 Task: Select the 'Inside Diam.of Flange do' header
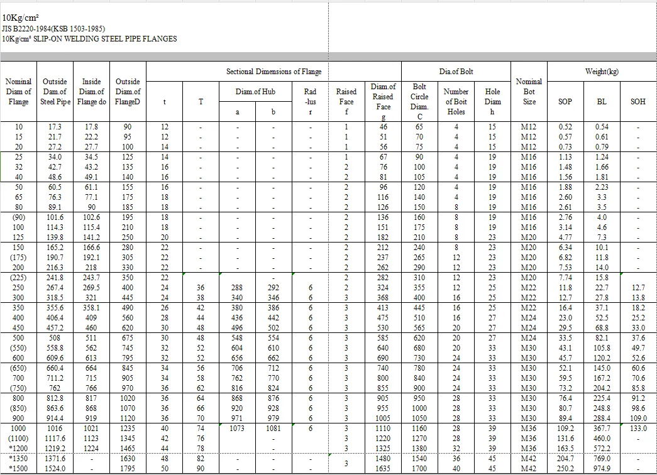click(x=91, y=92)
